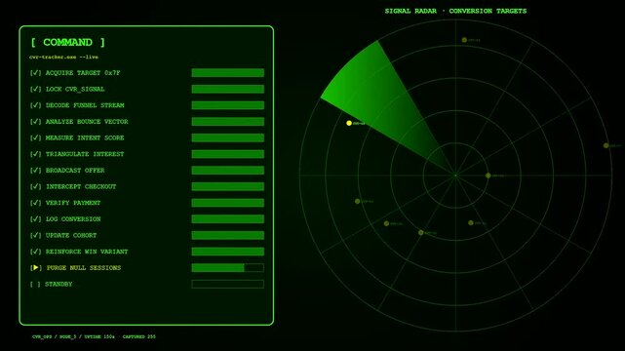
Task: Select the radar blip at the top of the radar
Action: point(464,40)
